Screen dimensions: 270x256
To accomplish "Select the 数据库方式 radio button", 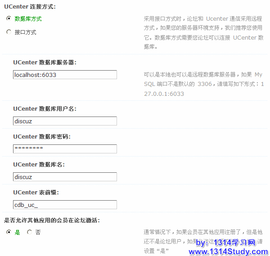I will (x=9, y=18).
